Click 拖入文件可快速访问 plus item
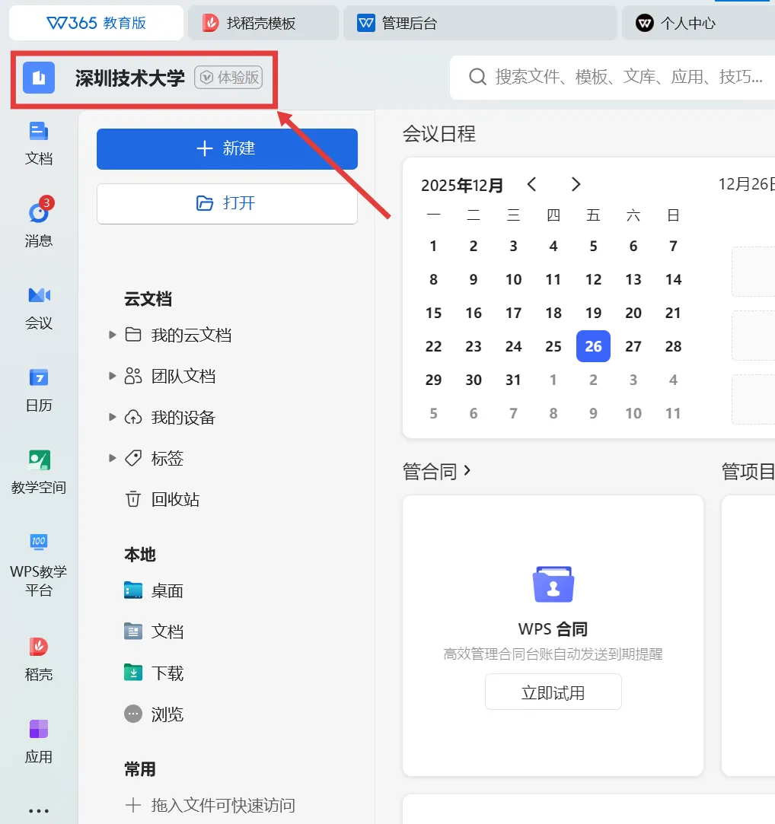Image resolution: width=775 pixels, height=824 pixels. 210,805
